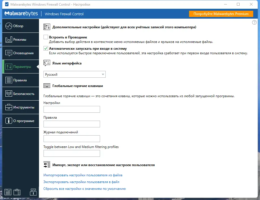Click the О программе info icon
The image size is (260, 200).
(9, 121)
